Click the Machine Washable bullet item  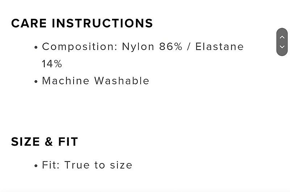click(x=96, y=81)
